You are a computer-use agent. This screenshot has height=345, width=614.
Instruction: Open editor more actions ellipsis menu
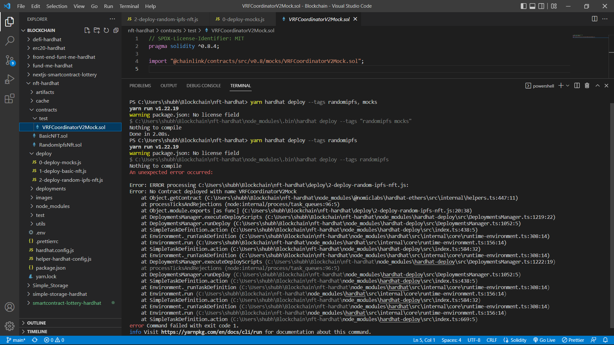[x=605, y=19]
